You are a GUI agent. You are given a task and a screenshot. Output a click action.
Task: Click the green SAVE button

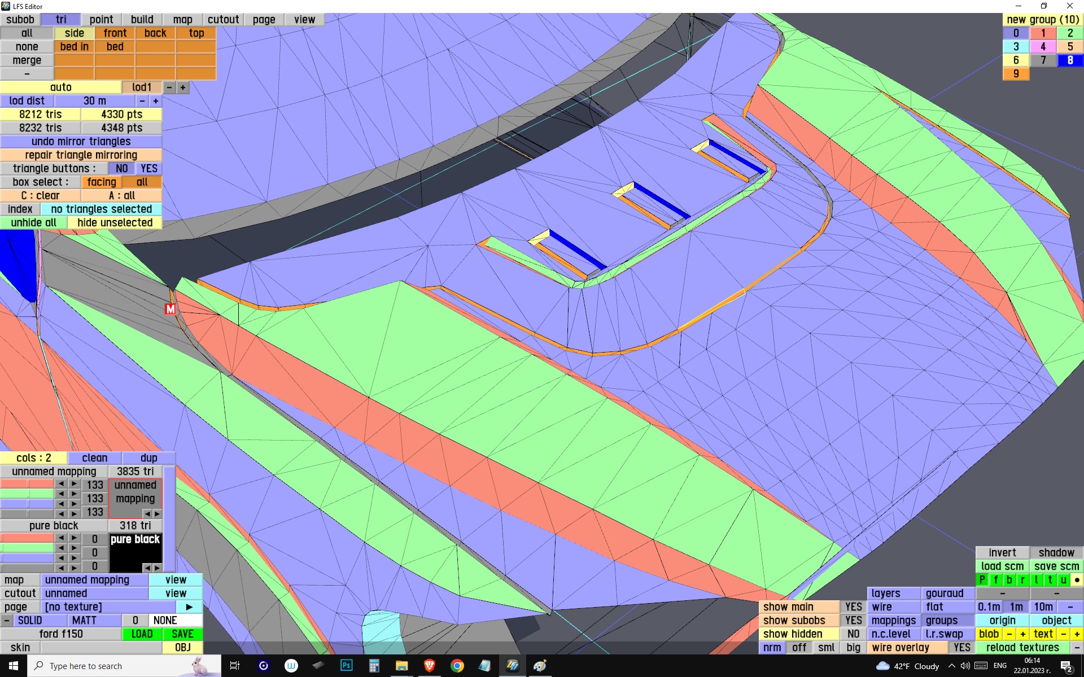(x=182, y=634)
